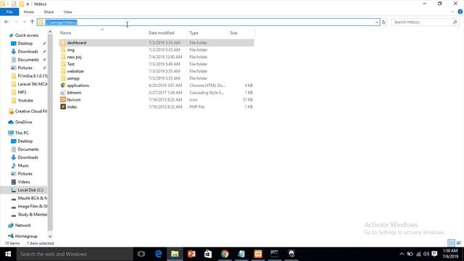The image size is (464, 261).
Task: Open the Laravel 5th MCA folder shortcut
Action: click(x=32, y=84)
